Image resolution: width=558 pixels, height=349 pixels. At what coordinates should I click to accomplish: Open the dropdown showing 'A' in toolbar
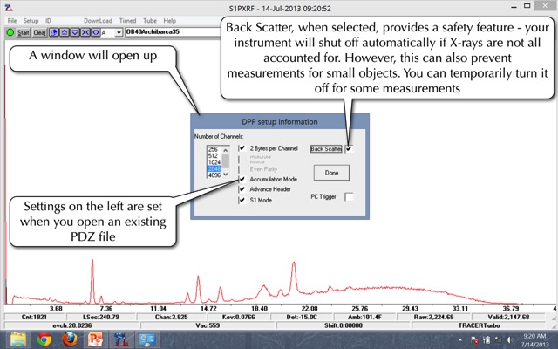[x=118, y=32]
